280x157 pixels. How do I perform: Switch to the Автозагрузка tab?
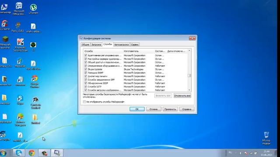point(122,44)
